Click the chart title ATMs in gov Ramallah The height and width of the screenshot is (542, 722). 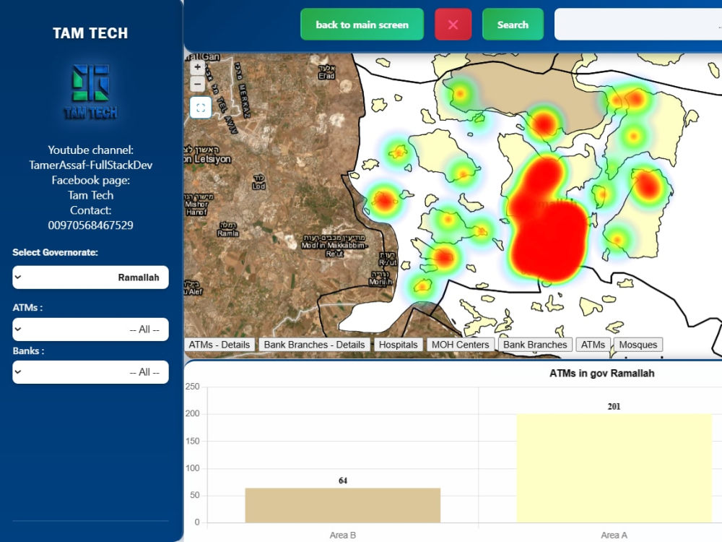(602, 374)
